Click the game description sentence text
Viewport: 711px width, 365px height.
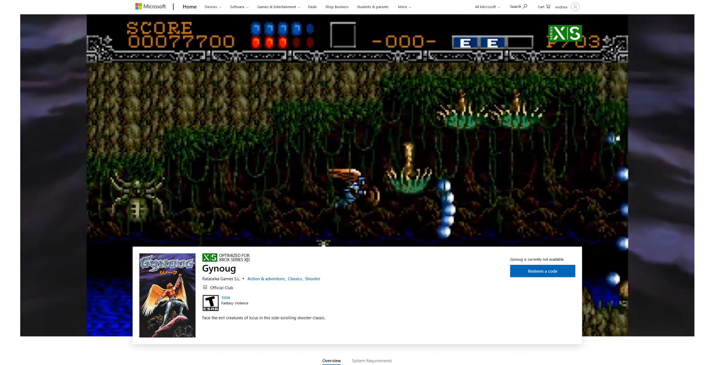(264, 318)
